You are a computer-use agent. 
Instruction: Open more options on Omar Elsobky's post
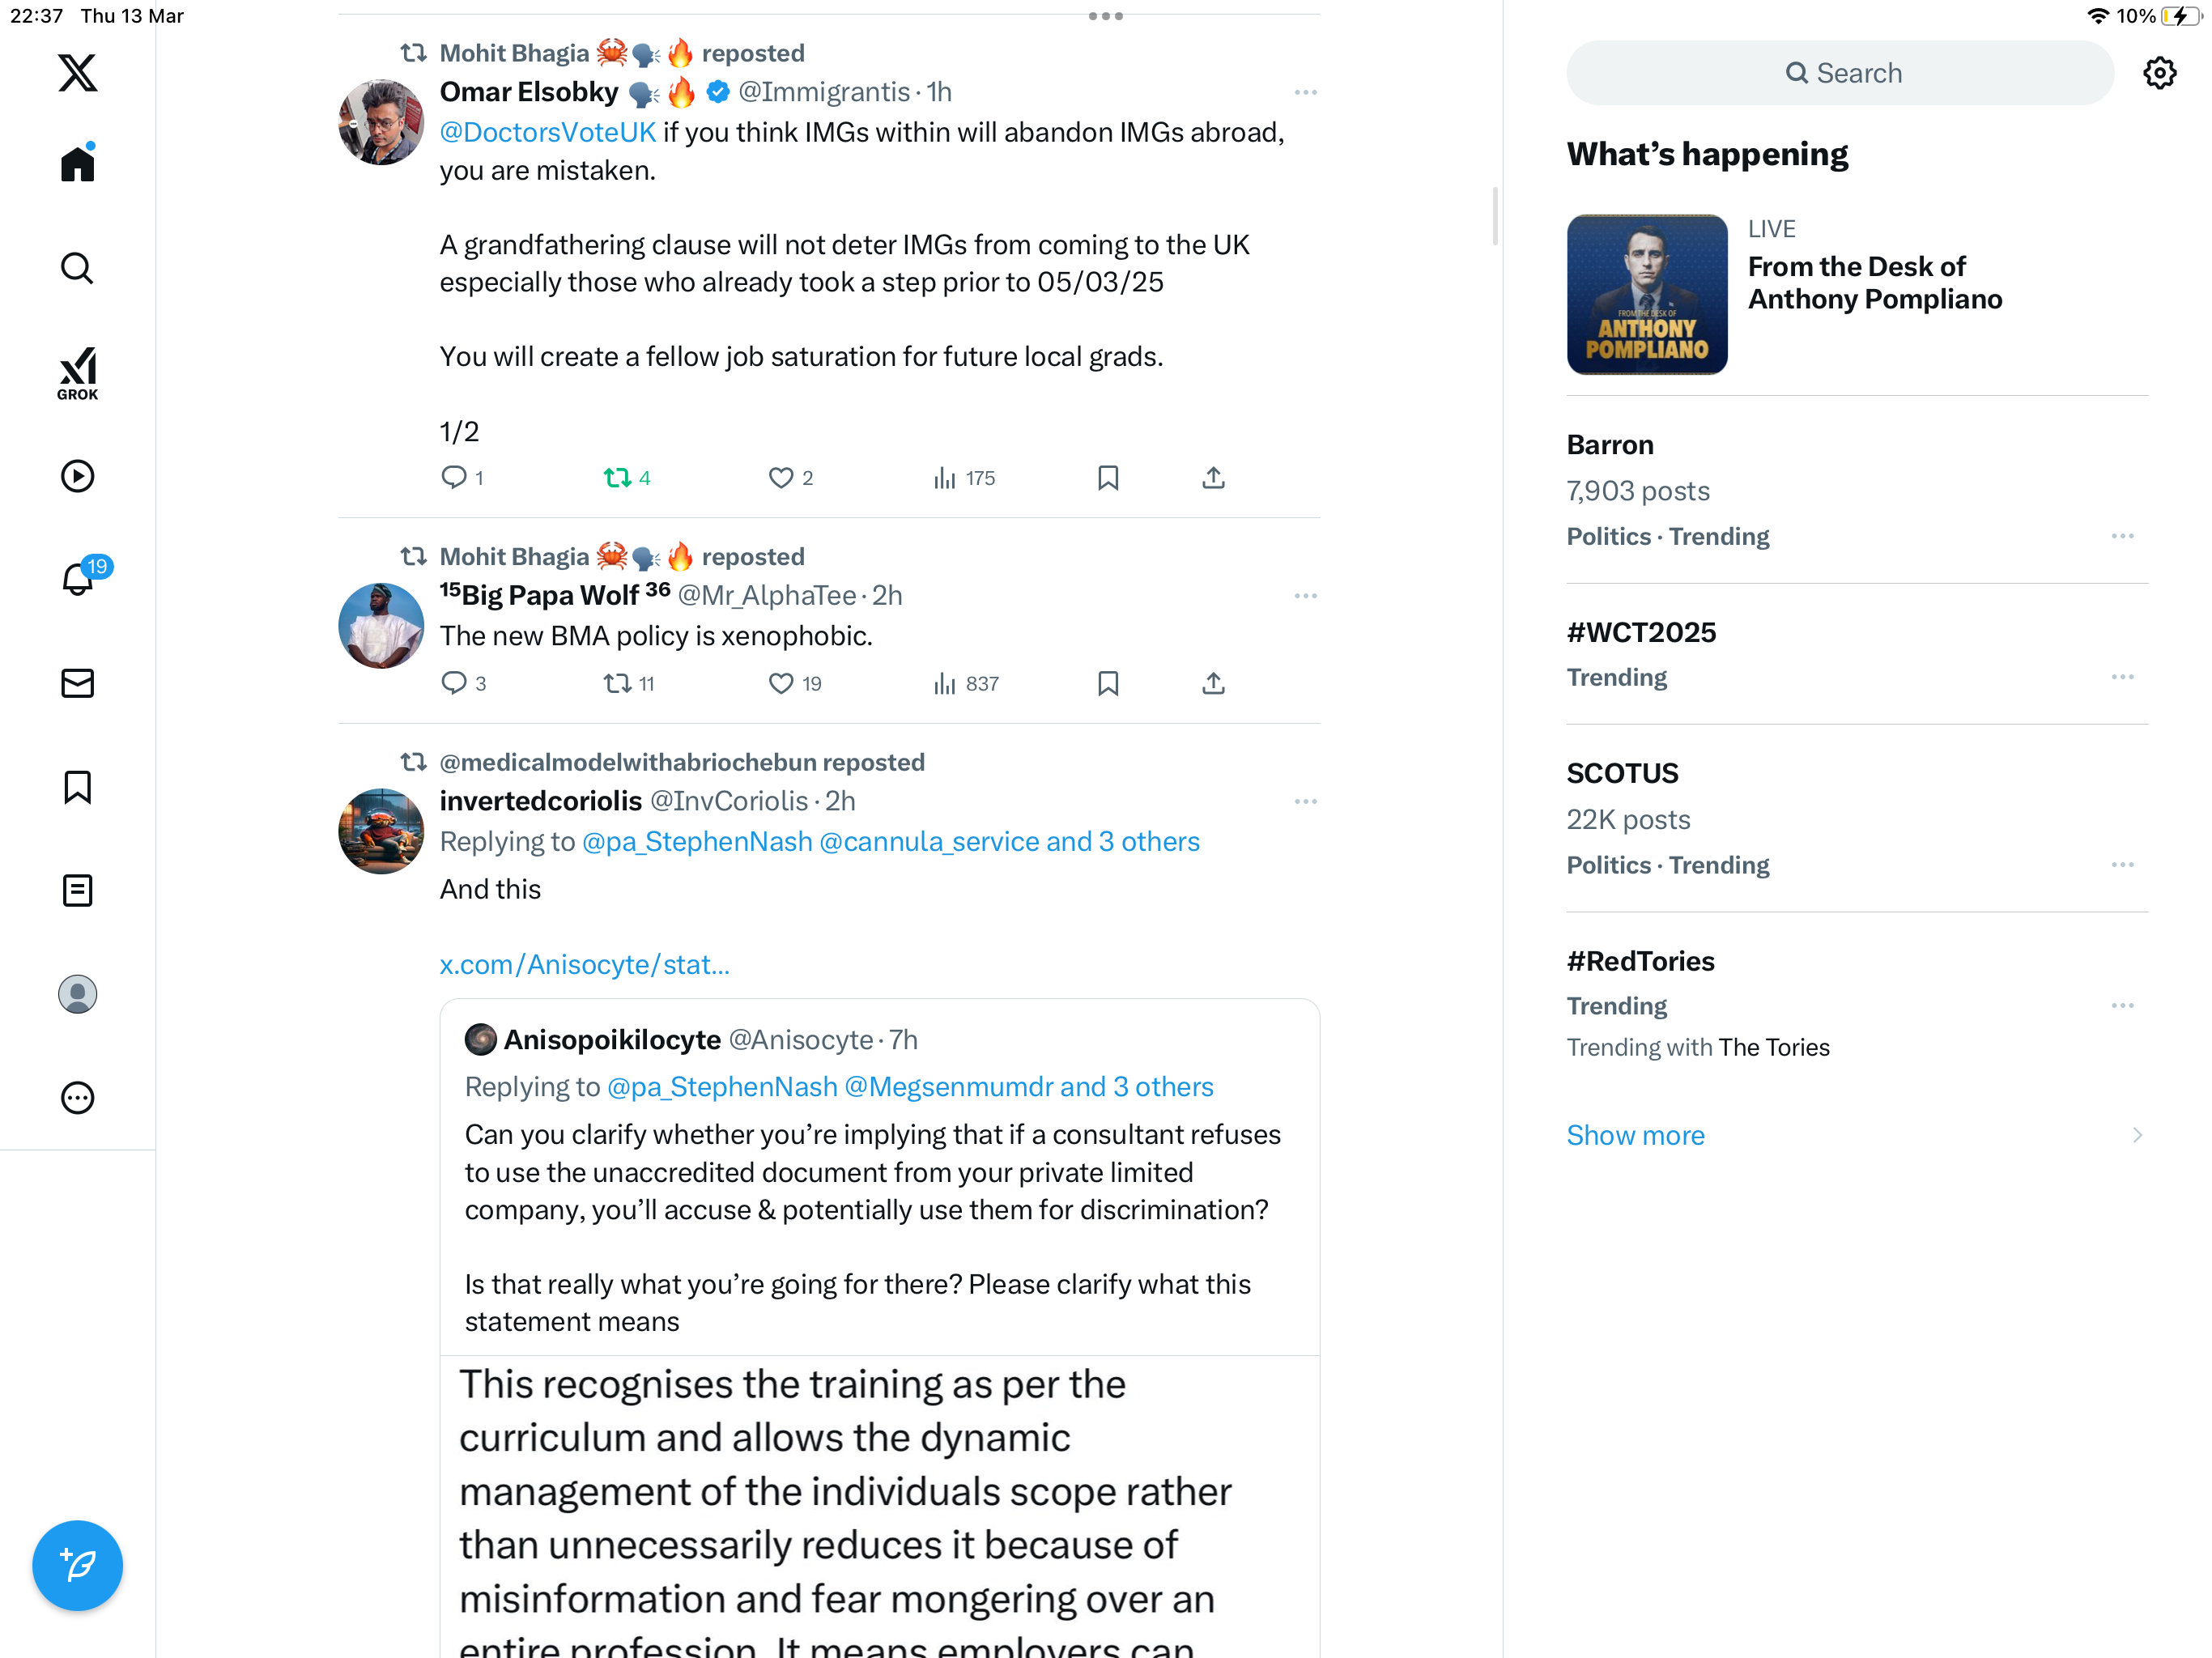tap(1305, 92)
